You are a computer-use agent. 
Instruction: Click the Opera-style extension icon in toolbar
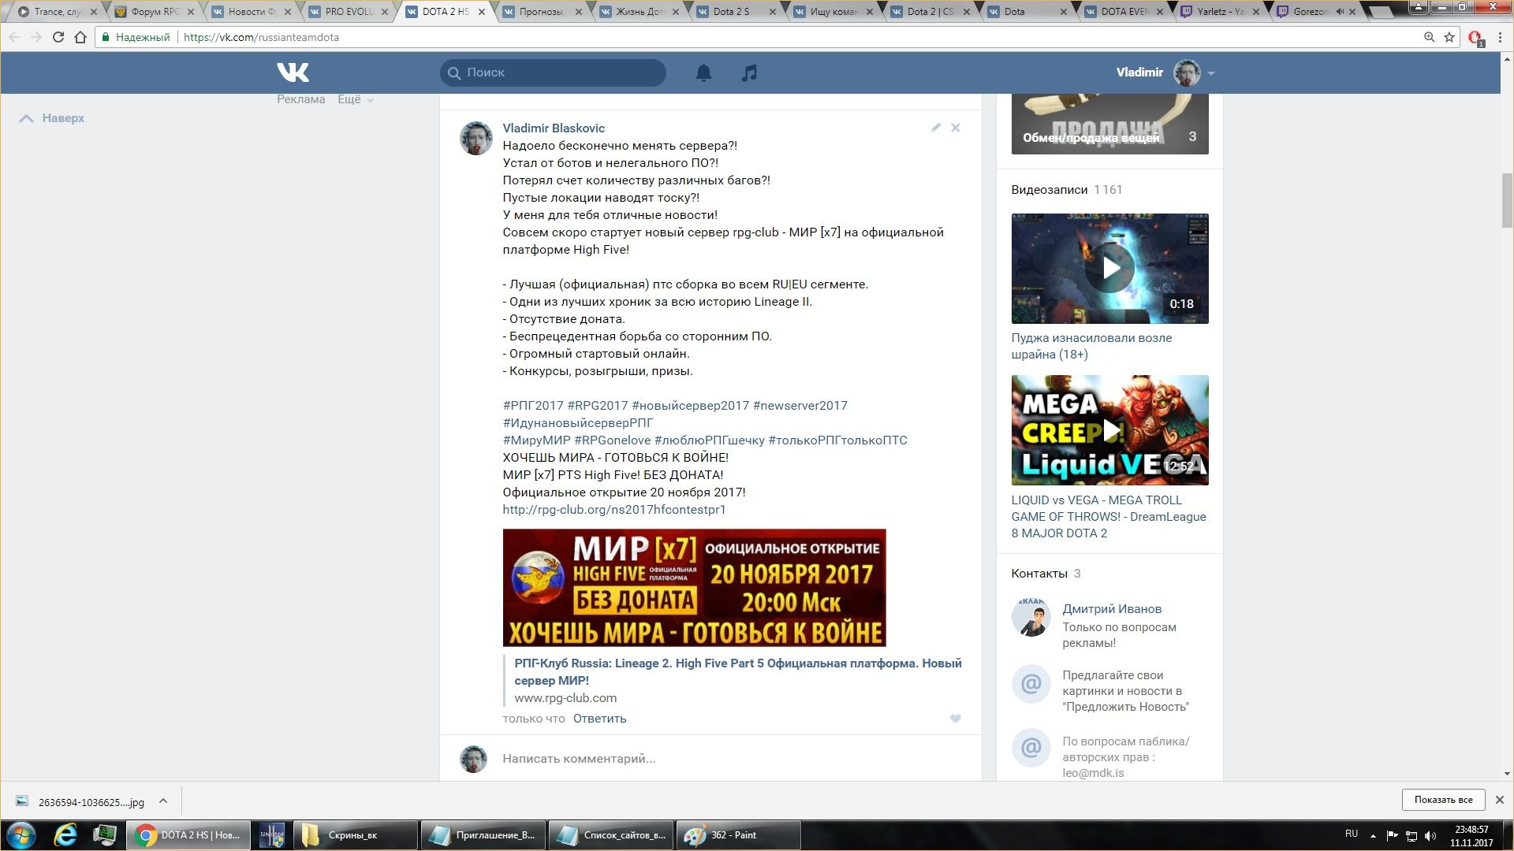[x=1475, y=38]
